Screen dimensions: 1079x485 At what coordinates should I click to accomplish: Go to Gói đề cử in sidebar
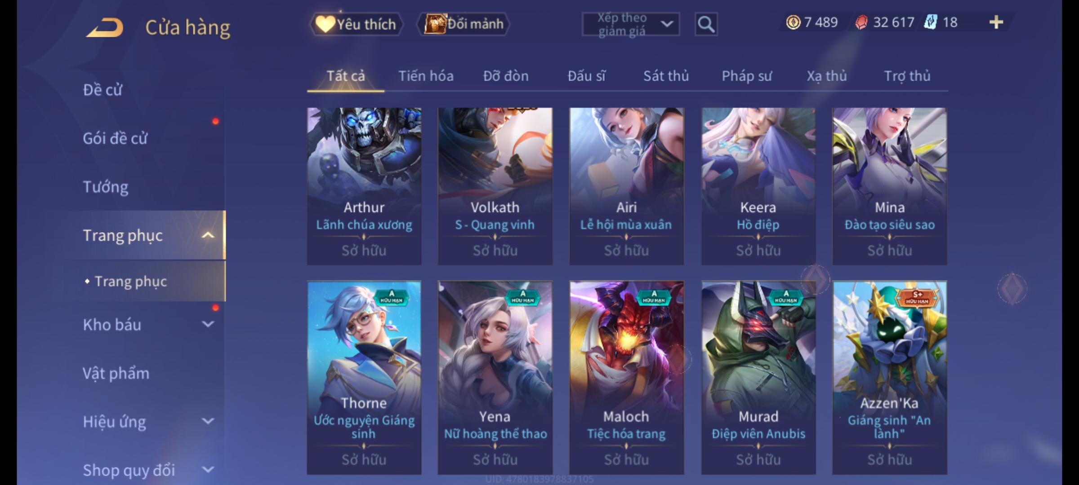pos(115,138)
